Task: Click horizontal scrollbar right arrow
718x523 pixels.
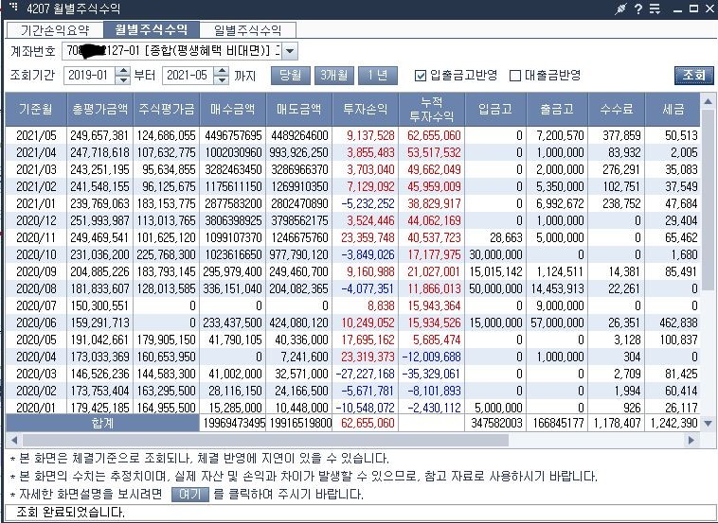Action: pyautogui.click(x=691, y=441)
